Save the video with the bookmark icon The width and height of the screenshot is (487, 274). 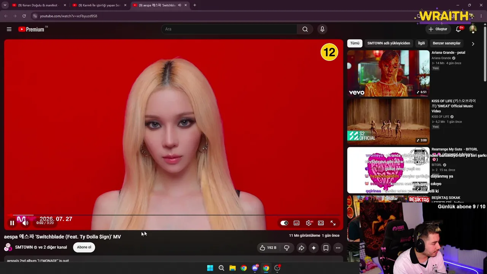[326, 248]
